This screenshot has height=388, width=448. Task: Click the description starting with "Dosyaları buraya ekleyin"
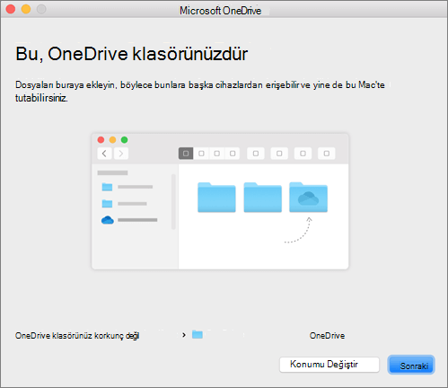(200, 92)
